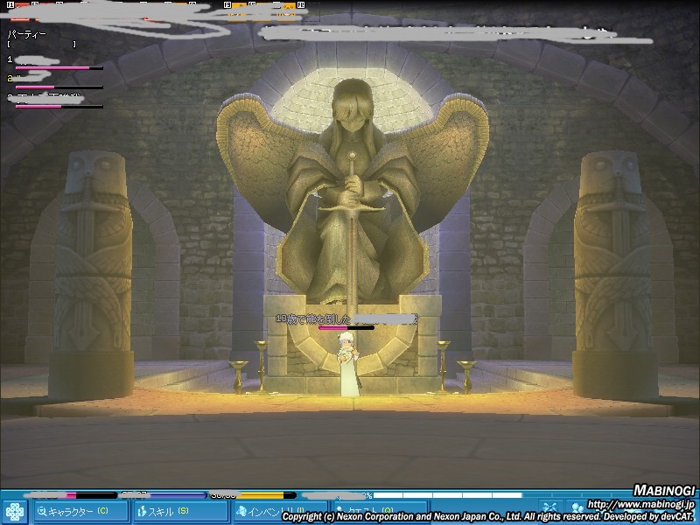Open the キャラクター (C) window
Screen dimensions: 700x525
pos(80,512)
